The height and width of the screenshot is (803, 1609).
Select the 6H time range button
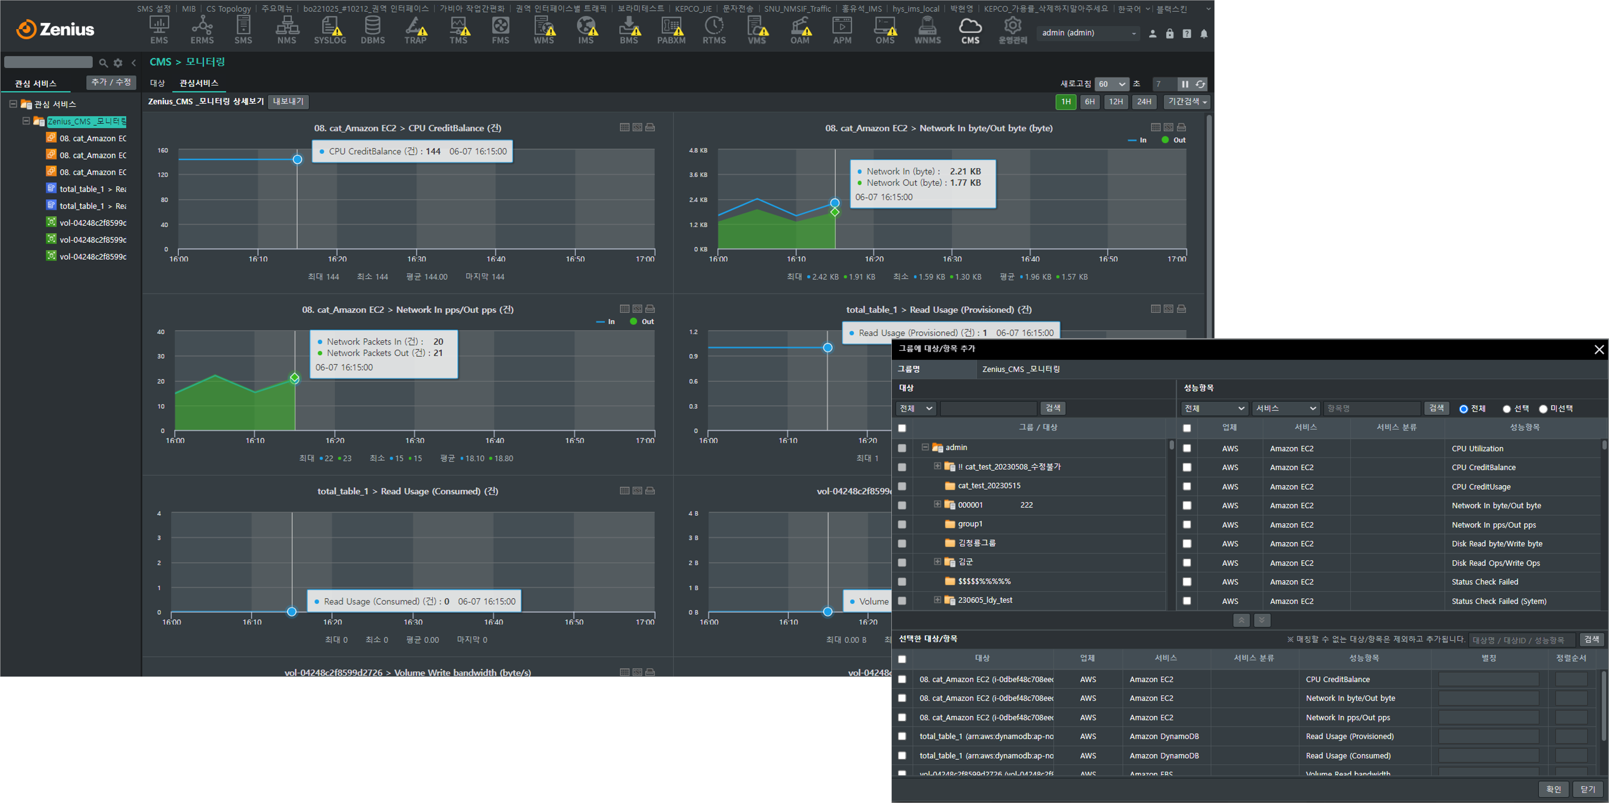1089,102
